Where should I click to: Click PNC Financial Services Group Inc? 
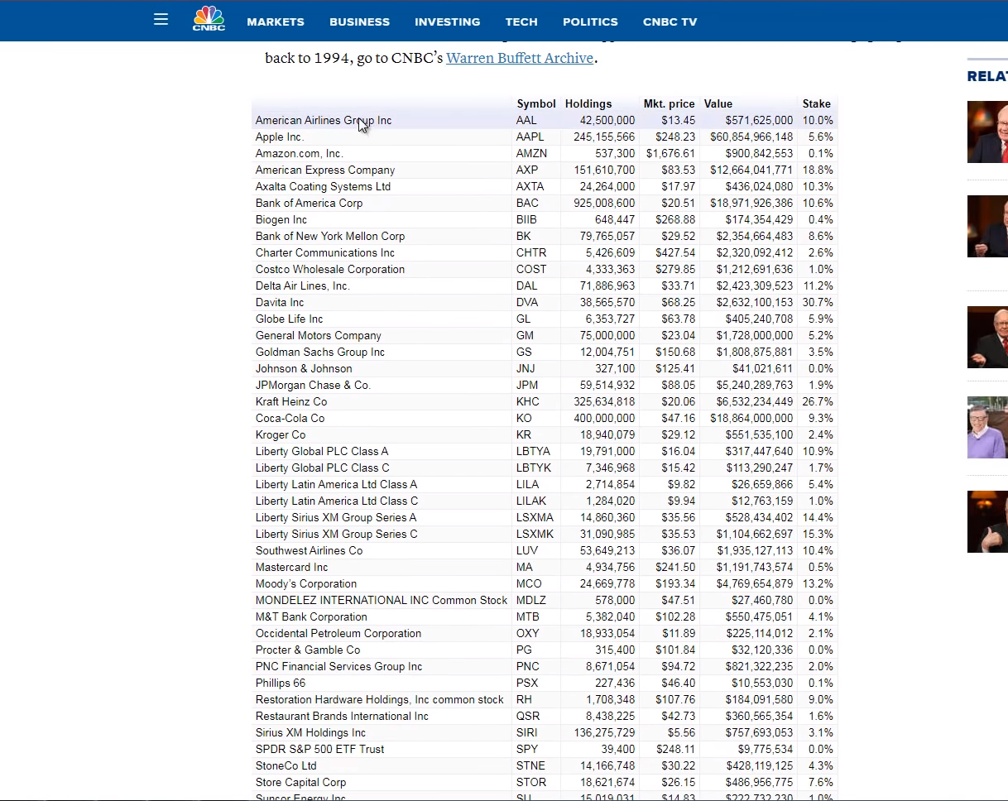(x=338, y=666)
